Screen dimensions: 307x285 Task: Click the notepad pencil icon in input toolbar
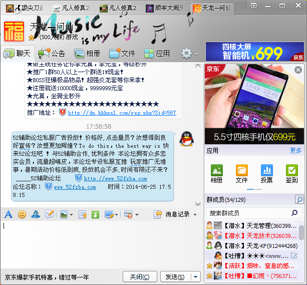tap(50, 214)
